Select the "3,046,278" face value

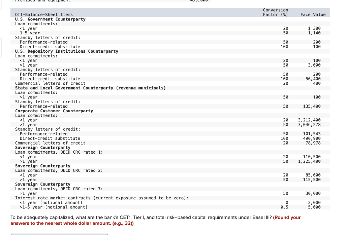pyautogui.click(x=309, y=125)
